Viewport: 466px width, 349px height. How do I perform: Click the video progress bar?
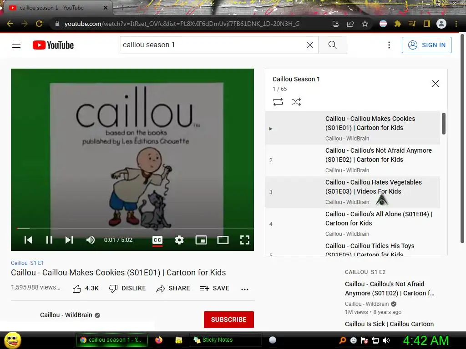point(135,228)
